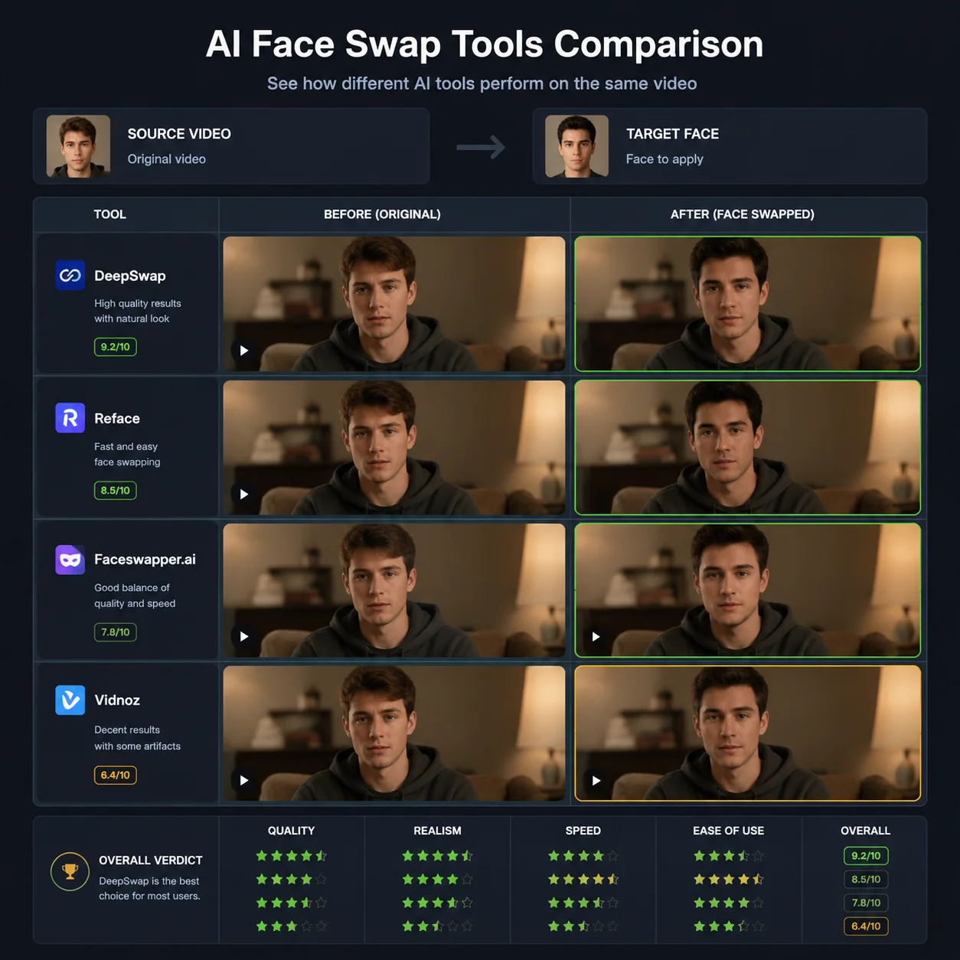Screen dimensions: 960x960
Task: Play the DeepSwap before (original) video
Action: click(x=243, y=351)
